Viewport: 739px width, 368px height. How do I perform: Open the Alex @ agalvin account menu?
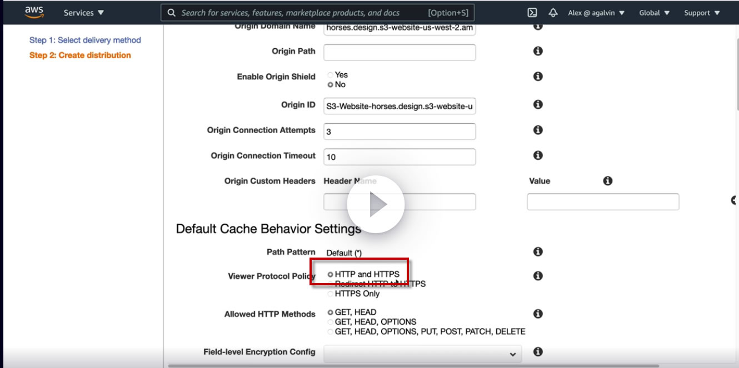(x=596, y=13)
